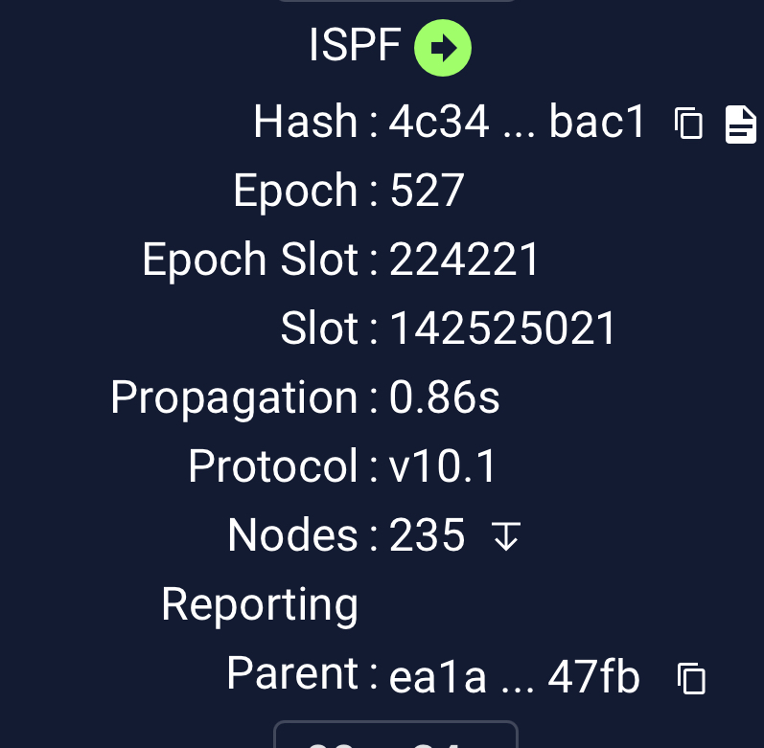Click the Epoch value 527
The width and height of the screenshot is (764, 748).
tap(427, 192)
